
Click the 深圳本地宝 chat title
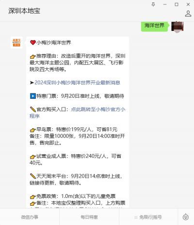[24, 11]
